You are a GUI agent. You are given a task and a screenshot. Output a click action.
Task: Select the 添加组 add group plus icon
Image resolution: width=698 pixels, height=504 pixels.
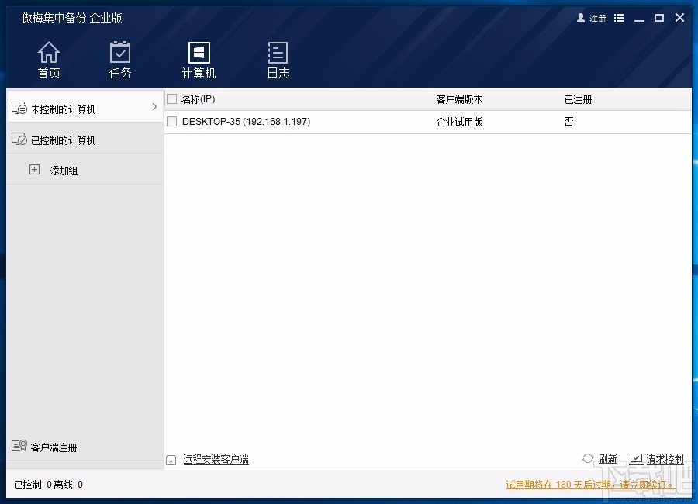click(x=34, y=169)
